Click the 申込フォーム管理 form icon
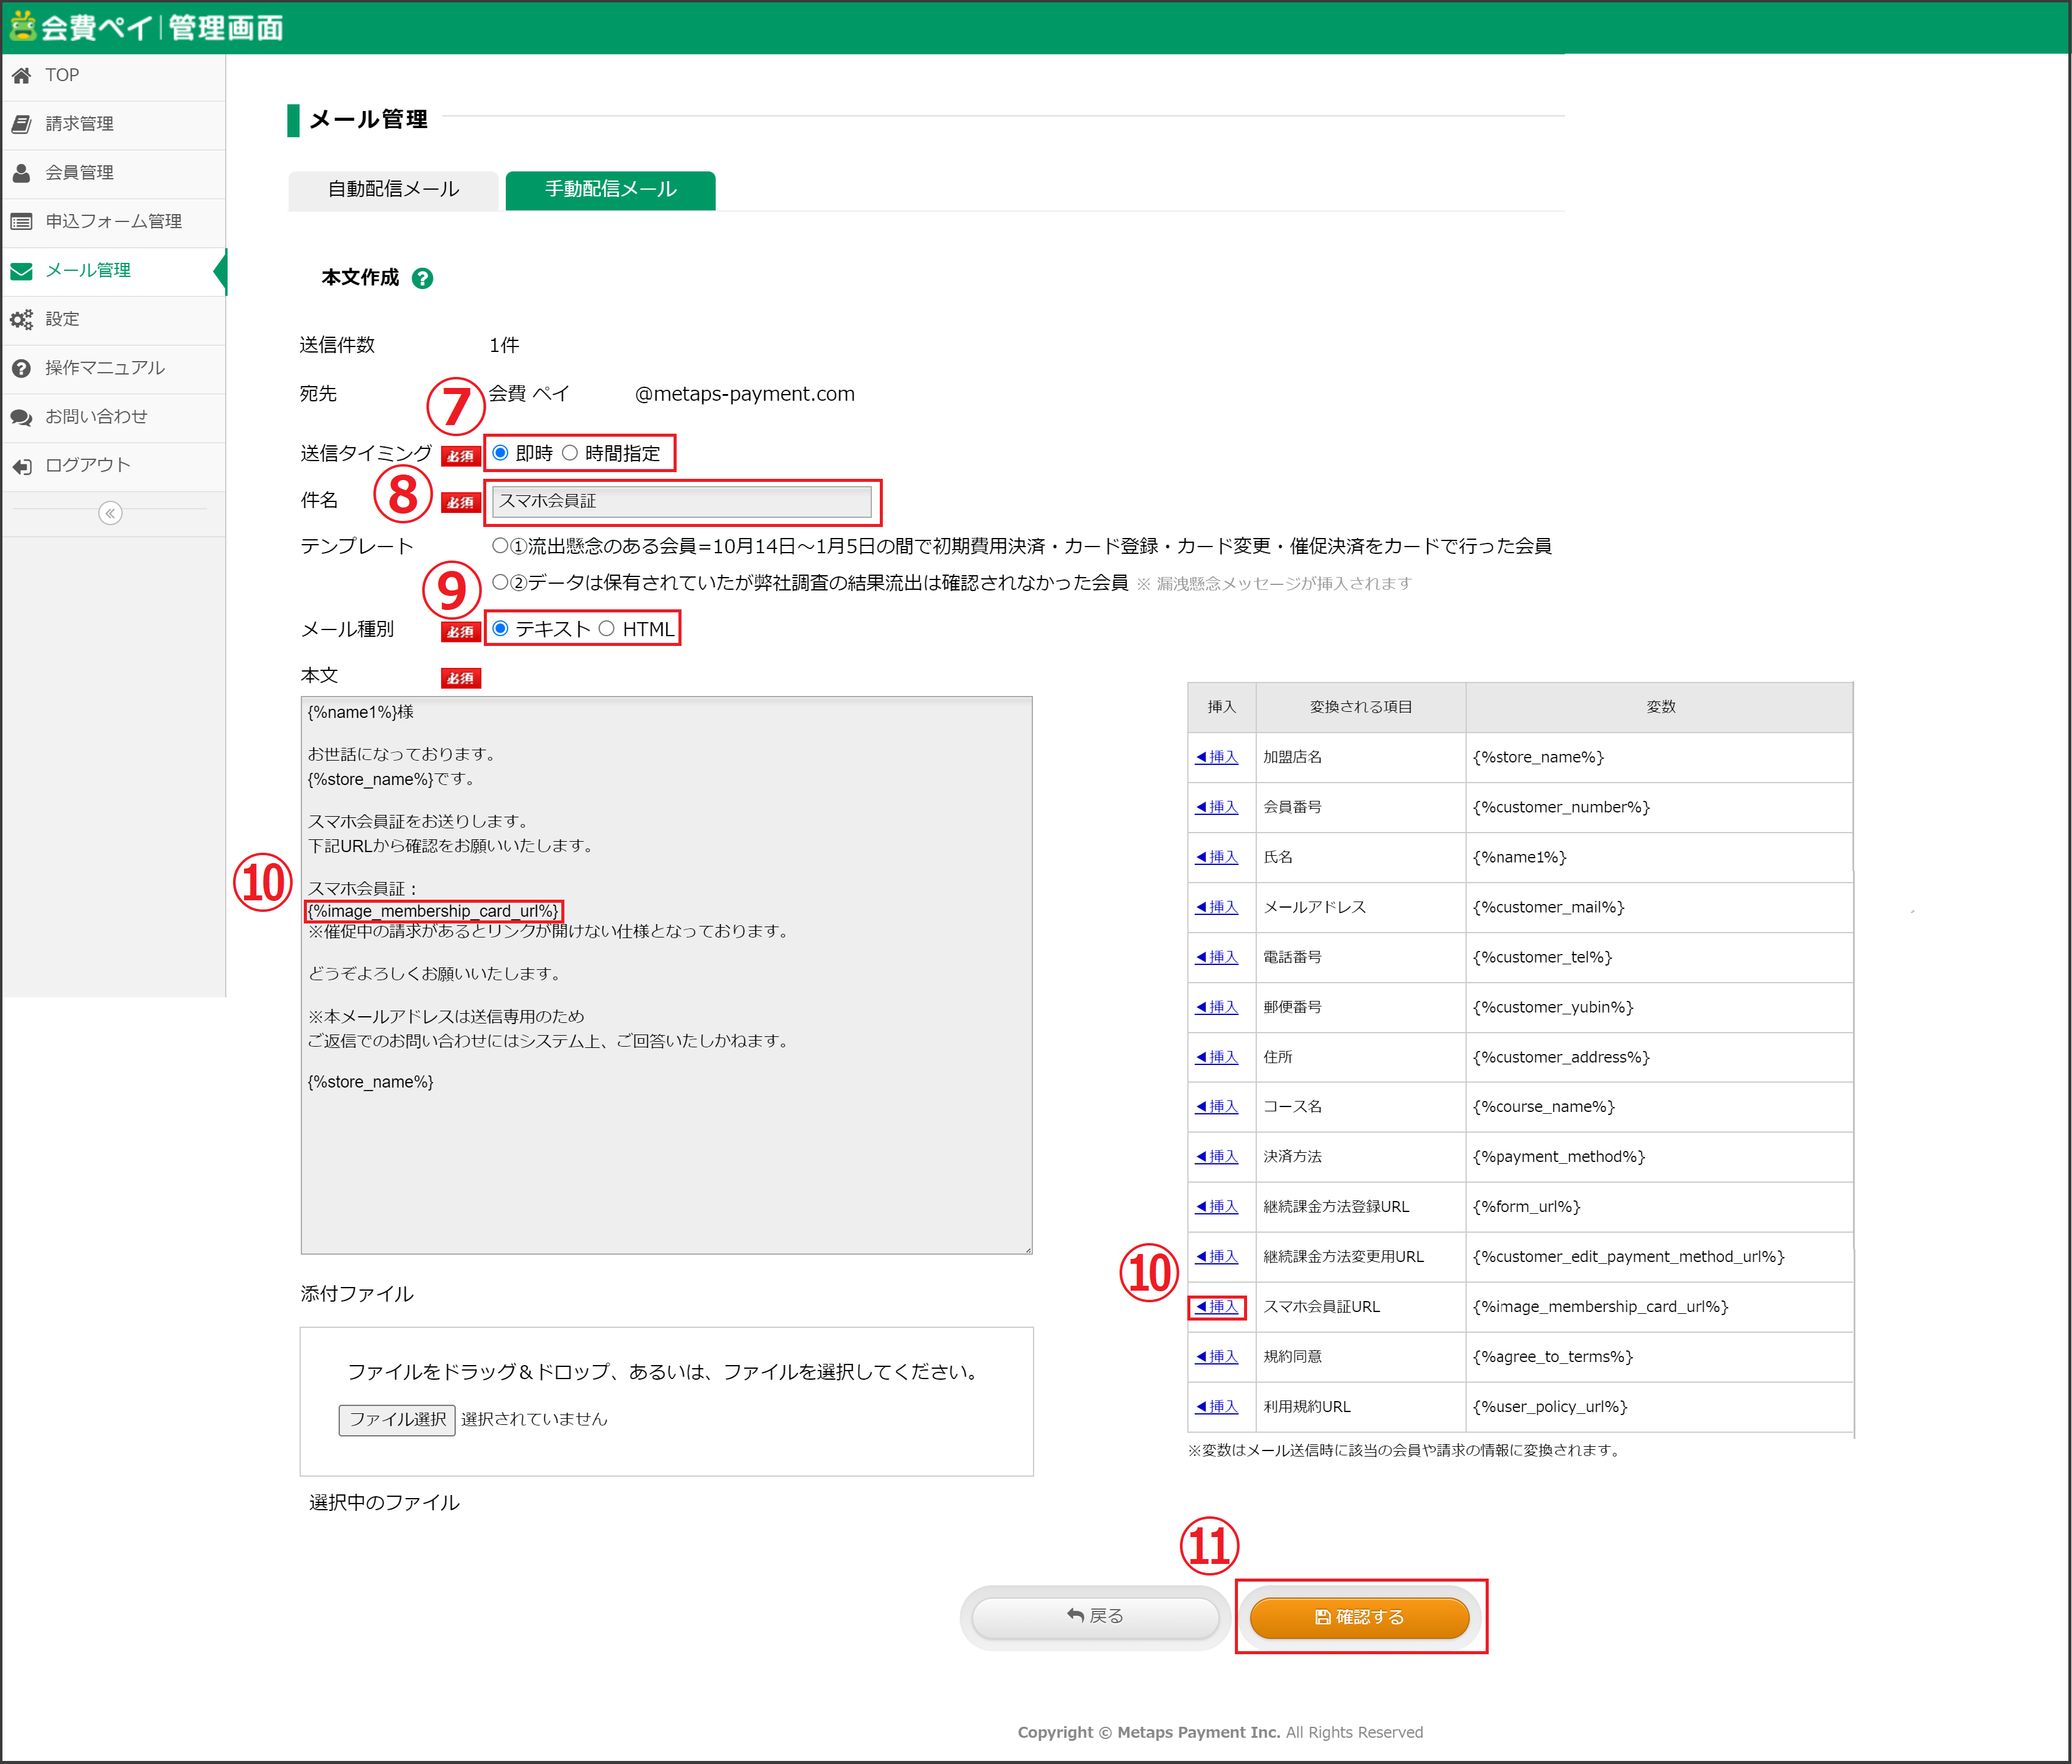The width and height of the screenshot is (2072, 1764). point(21,221)
